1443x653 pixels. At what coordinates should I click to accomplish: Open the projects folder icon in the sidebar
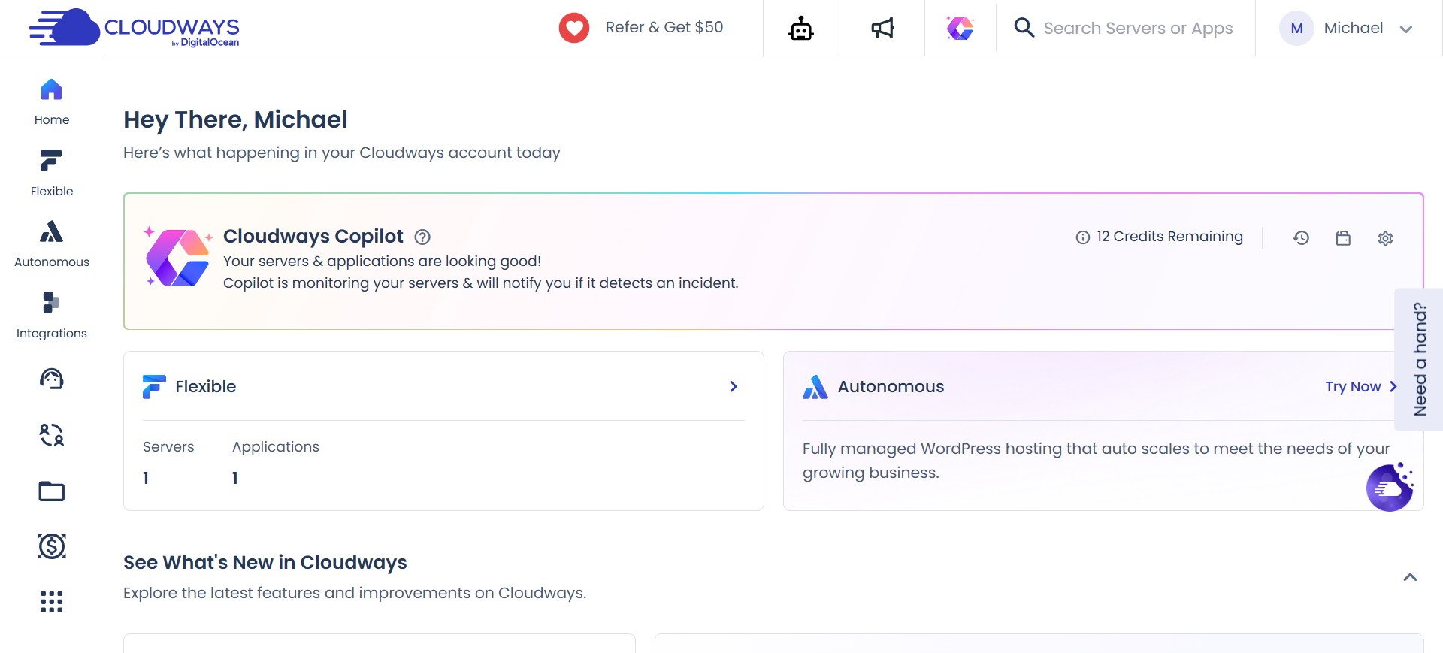[x=51, y=491]
